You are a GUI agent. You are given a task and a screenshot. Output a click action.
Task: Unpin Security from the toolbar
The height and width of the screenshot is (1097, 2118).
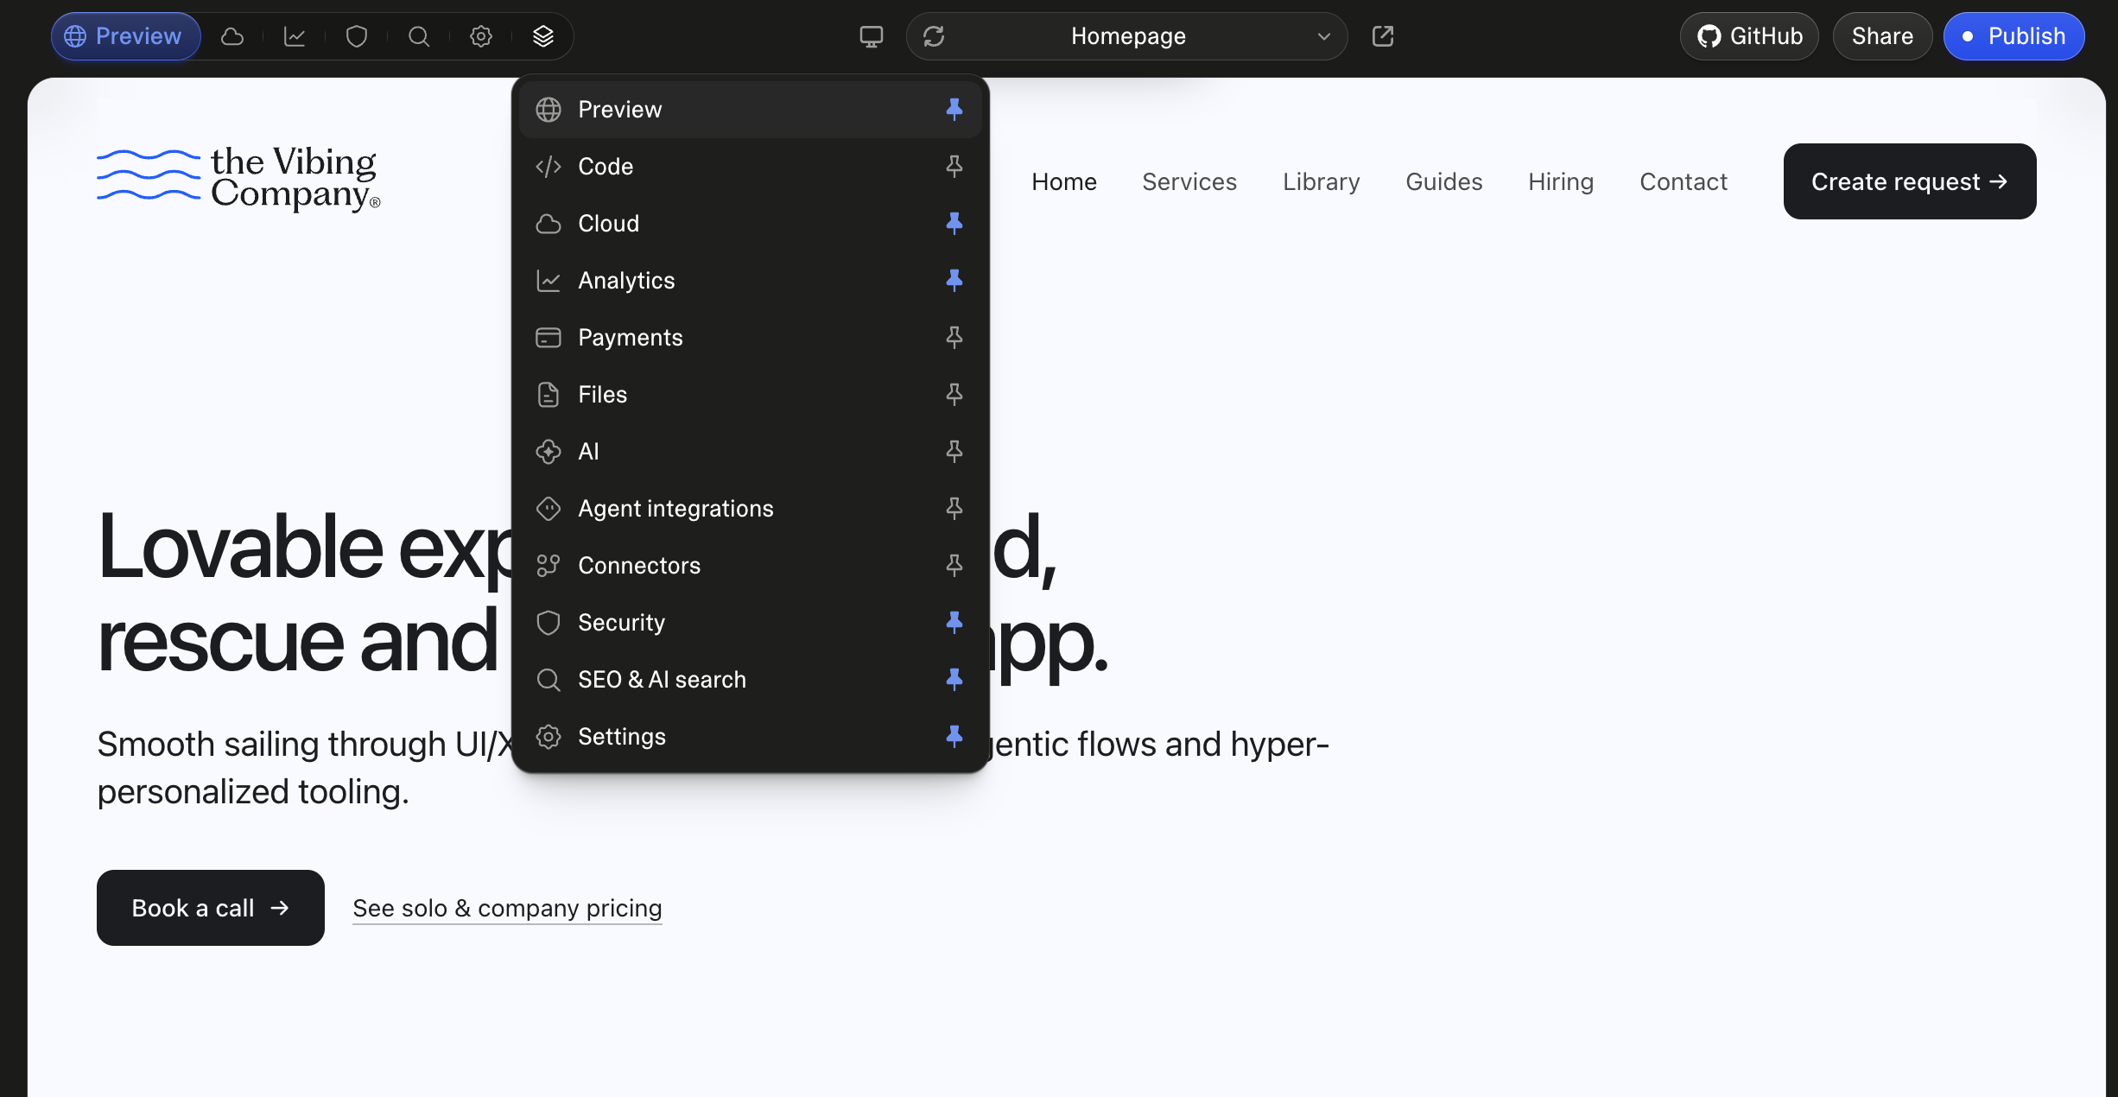click(954, 623)
